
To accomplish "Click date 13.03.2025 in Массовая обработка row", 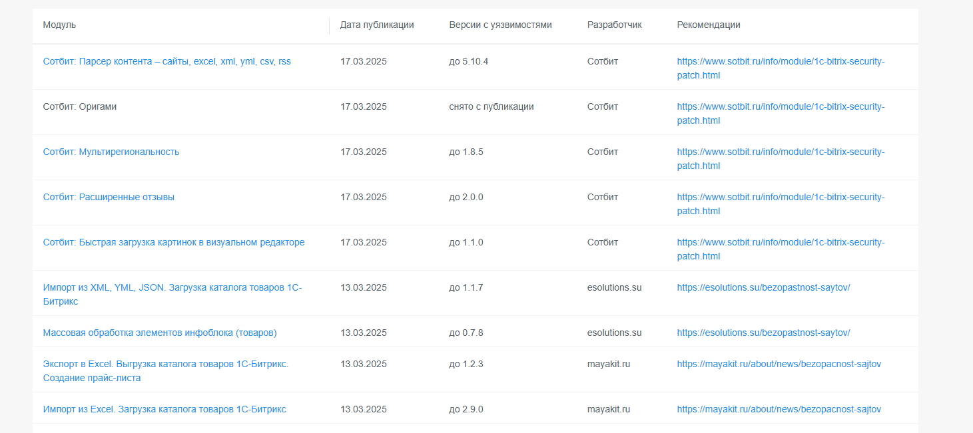I will coord(364,333).
